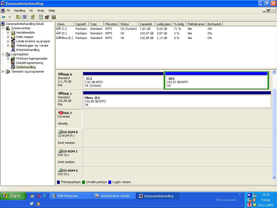This screenshot has width=277, height=208.
Task: Sort volumes by the Kapasitet column header
Action: (146, 24)
